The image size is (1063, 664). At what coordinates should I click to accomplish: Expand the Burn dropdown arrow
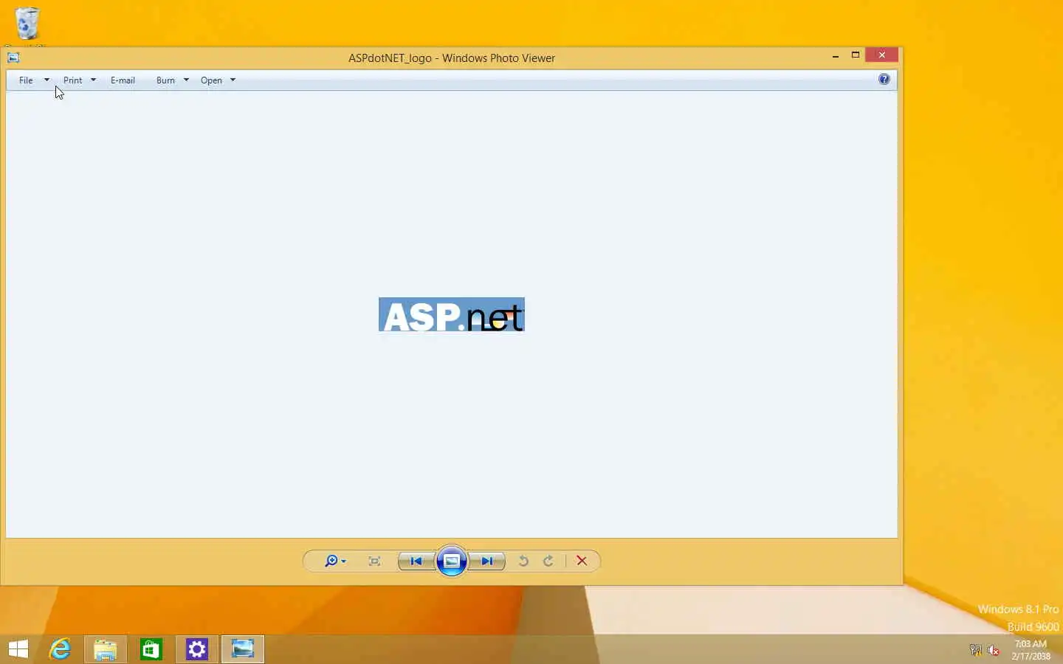(x=186, y=80)
